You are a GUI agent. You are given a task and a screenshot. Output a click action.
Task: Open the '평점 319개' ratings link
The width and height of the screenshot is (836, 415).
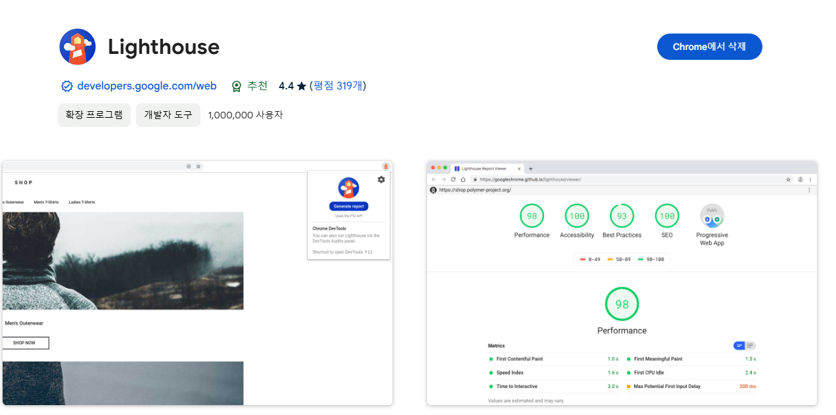click(338, 85)
